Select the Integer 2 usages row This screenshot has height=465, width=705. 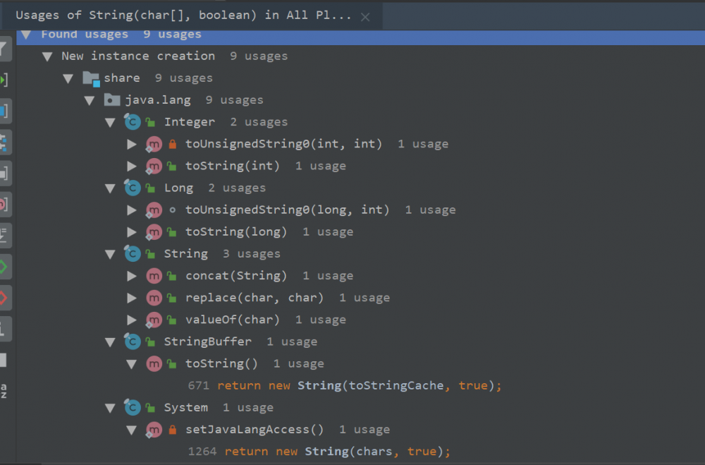click(x=360, y=122)
